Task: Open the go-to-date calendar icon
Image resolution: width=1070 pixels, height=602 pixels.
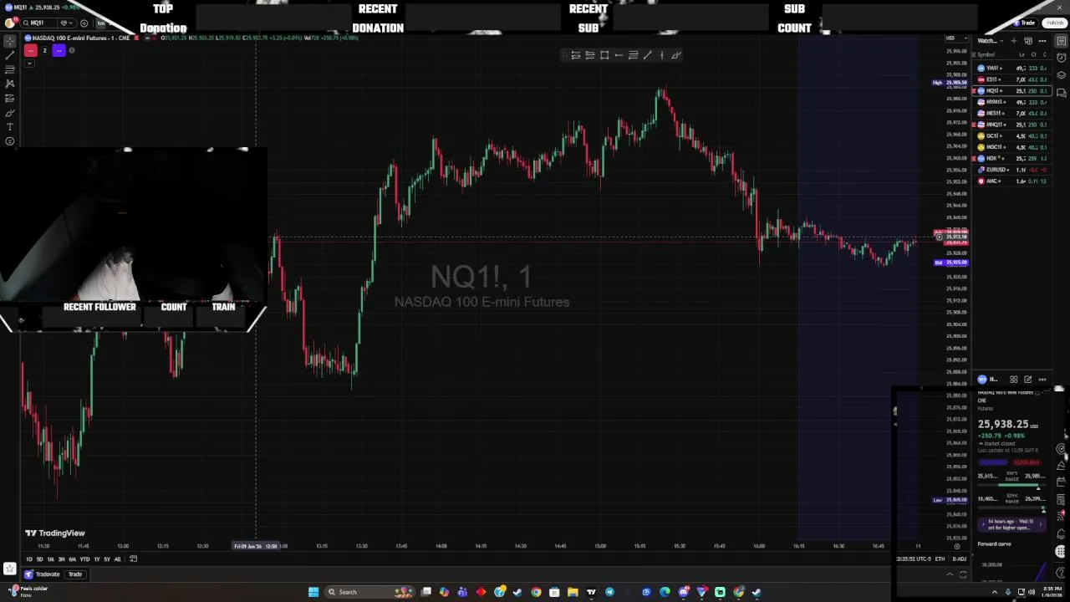Action: 133,559
